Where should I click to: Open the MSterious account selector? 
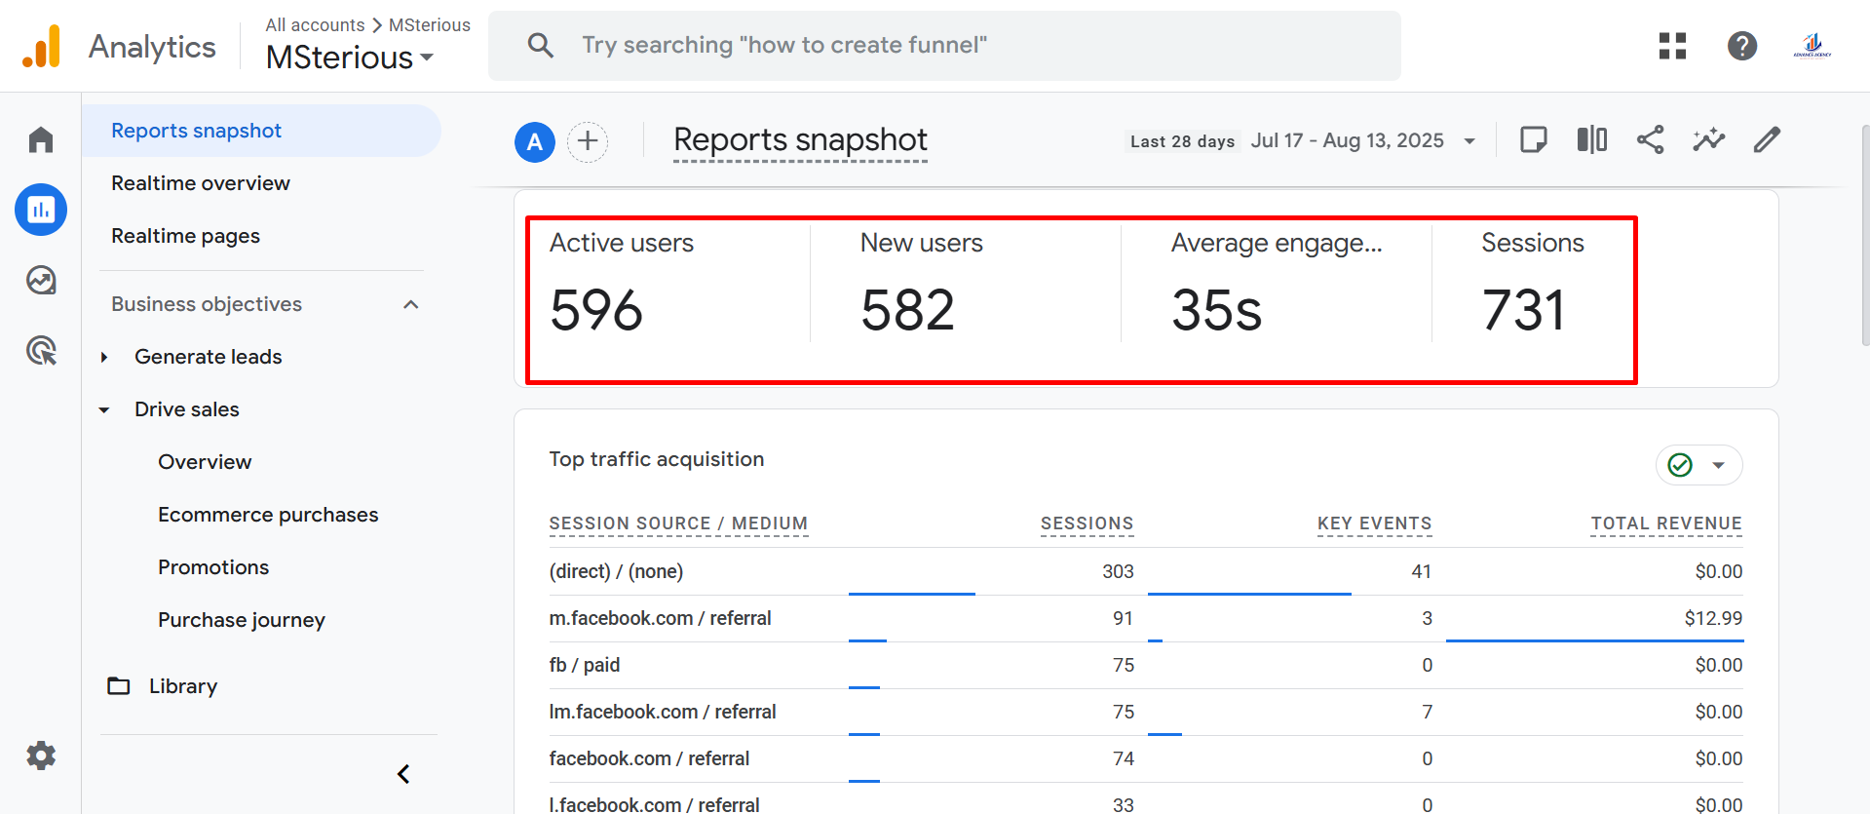tap(350, 58)
